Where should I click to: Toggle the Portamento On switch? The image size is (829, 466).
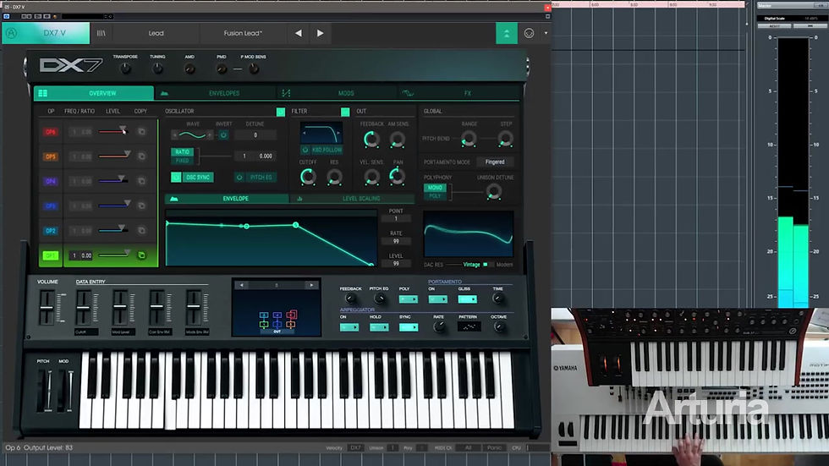point(438,299)
